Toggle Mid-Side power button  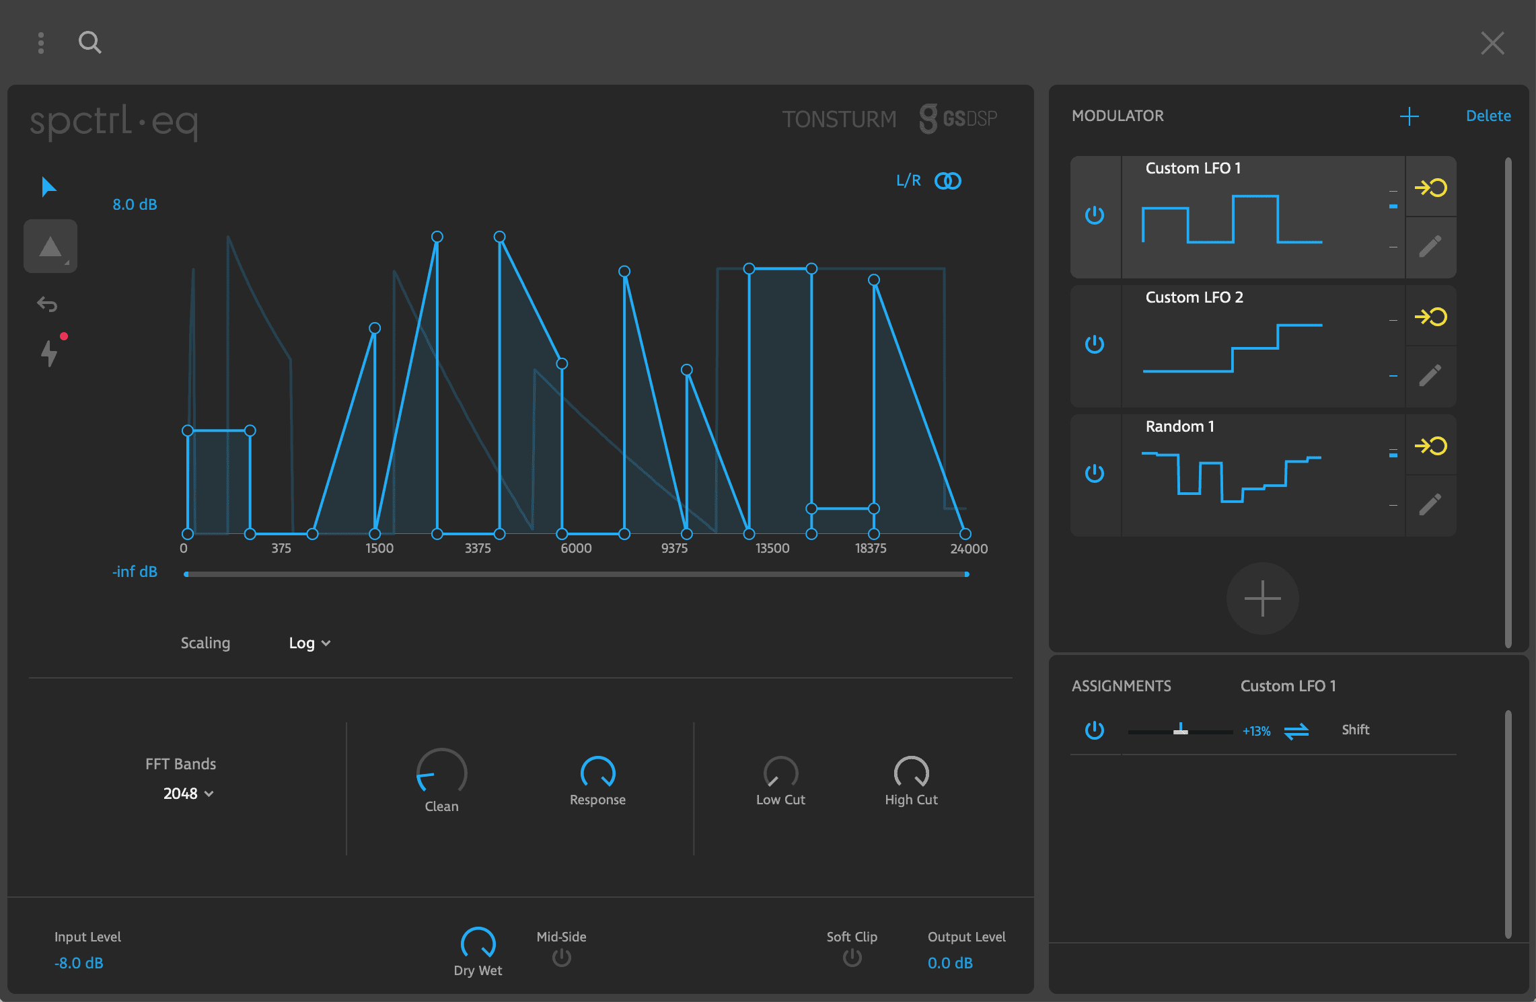point(562,958)
